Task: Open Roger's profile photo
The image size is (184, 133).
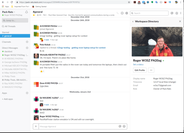Action: click(157, 42)
